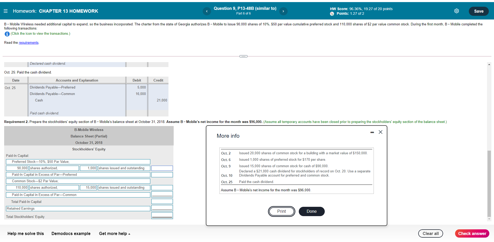
Task: Click the Clear all button
Action: [431, 233]
